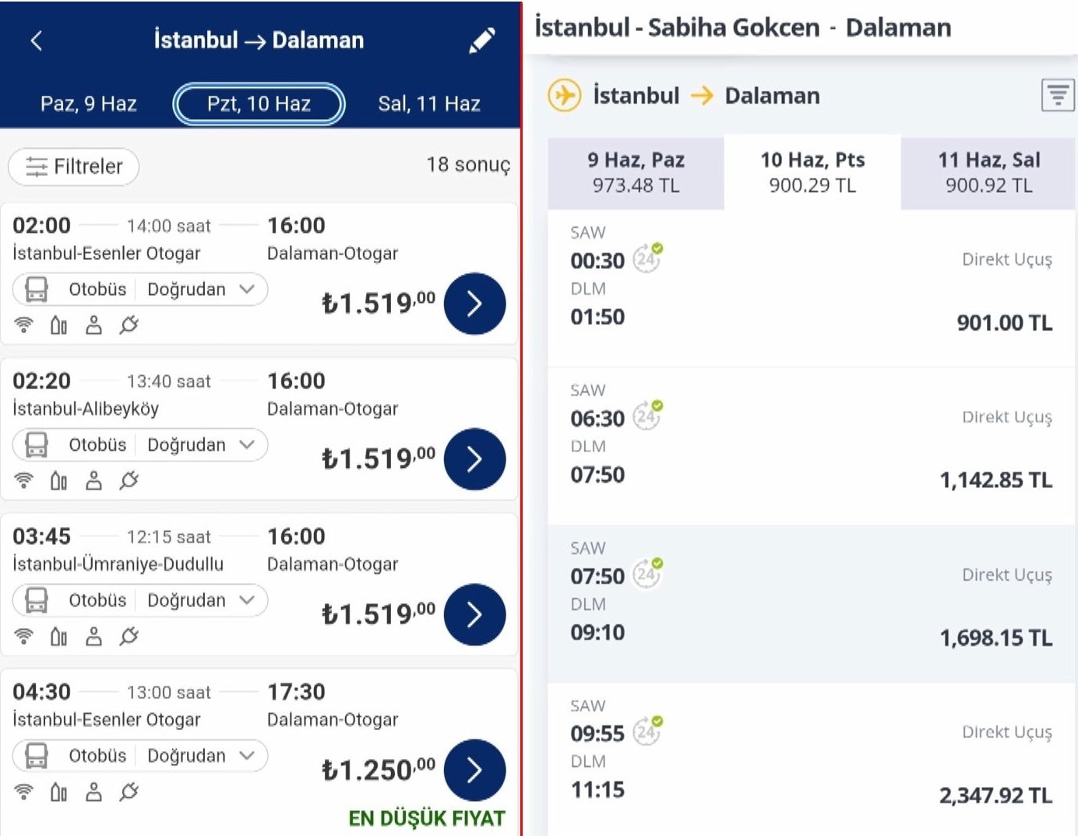Tap the airplane icon next to İstanbul

tap(565, 96)
